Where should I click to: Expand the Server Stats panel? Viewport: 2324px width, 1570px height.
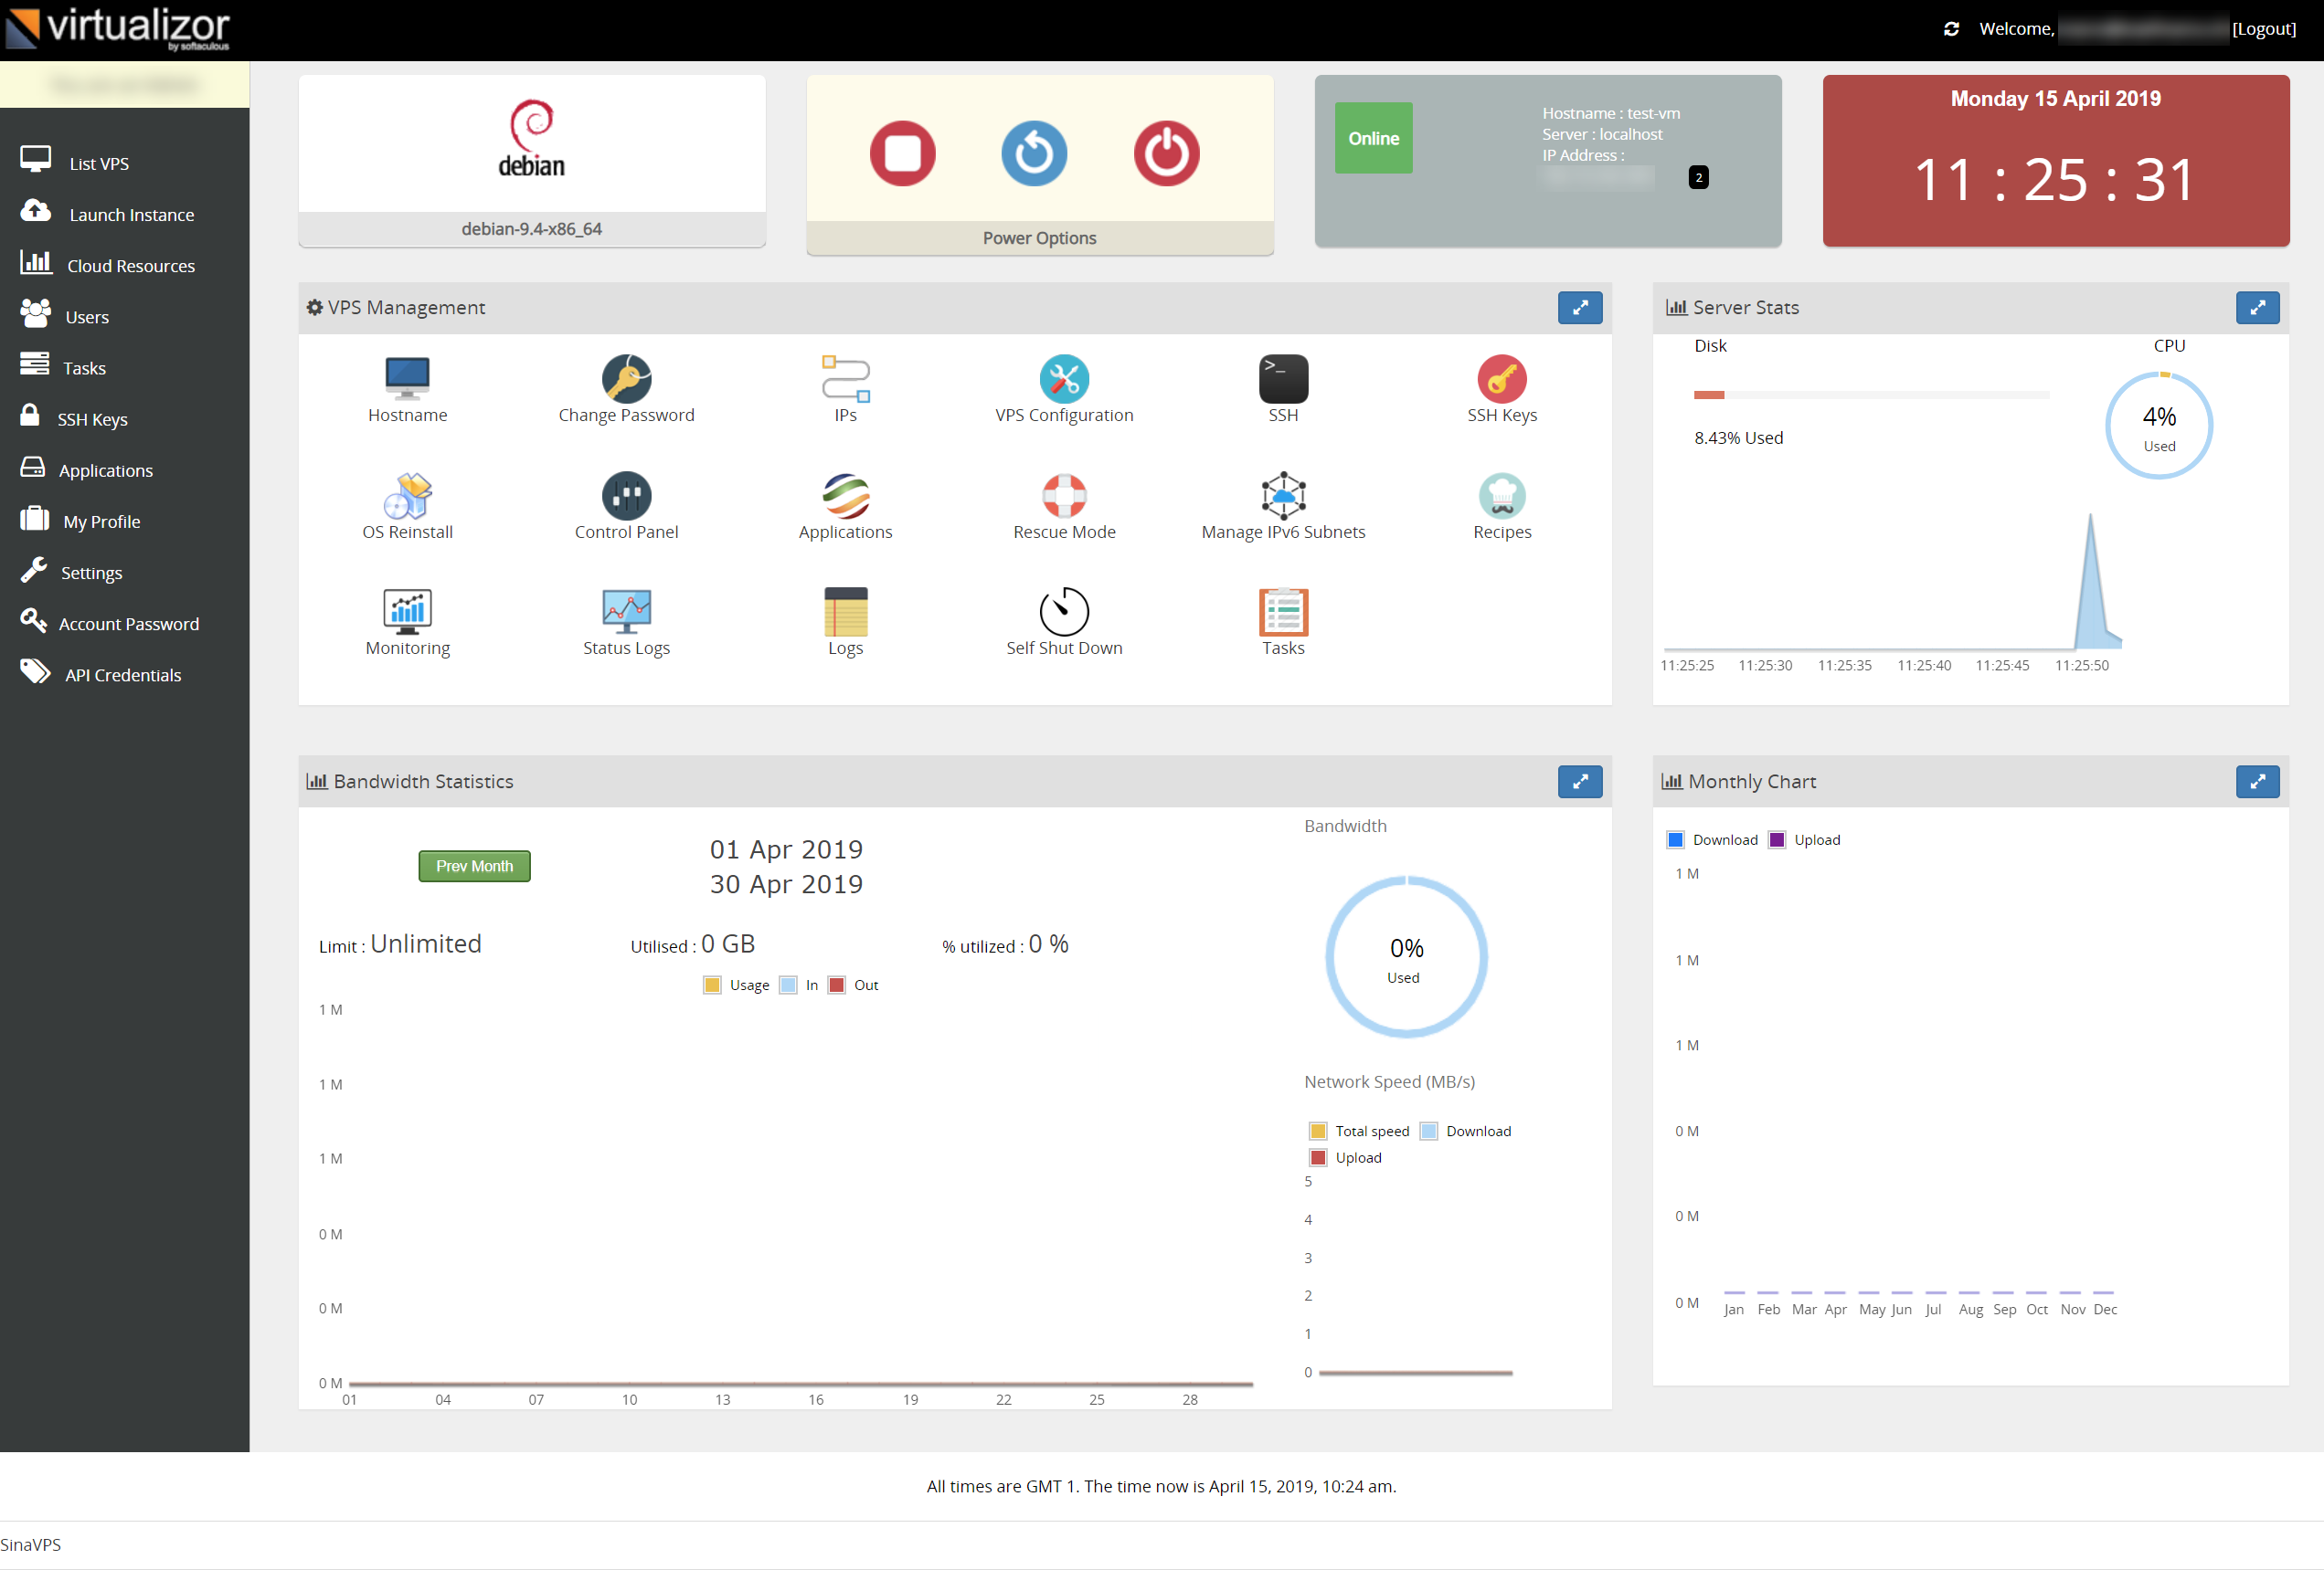click(x=2257, y=308)
